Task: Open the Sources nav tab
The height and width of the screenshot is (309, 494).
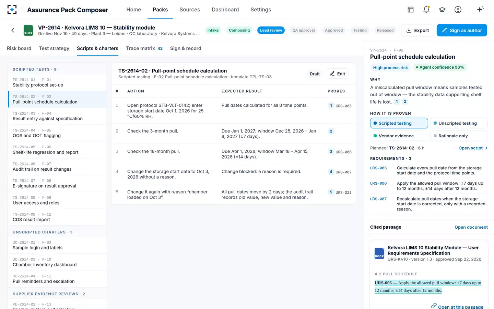Action: pos(190,10)
